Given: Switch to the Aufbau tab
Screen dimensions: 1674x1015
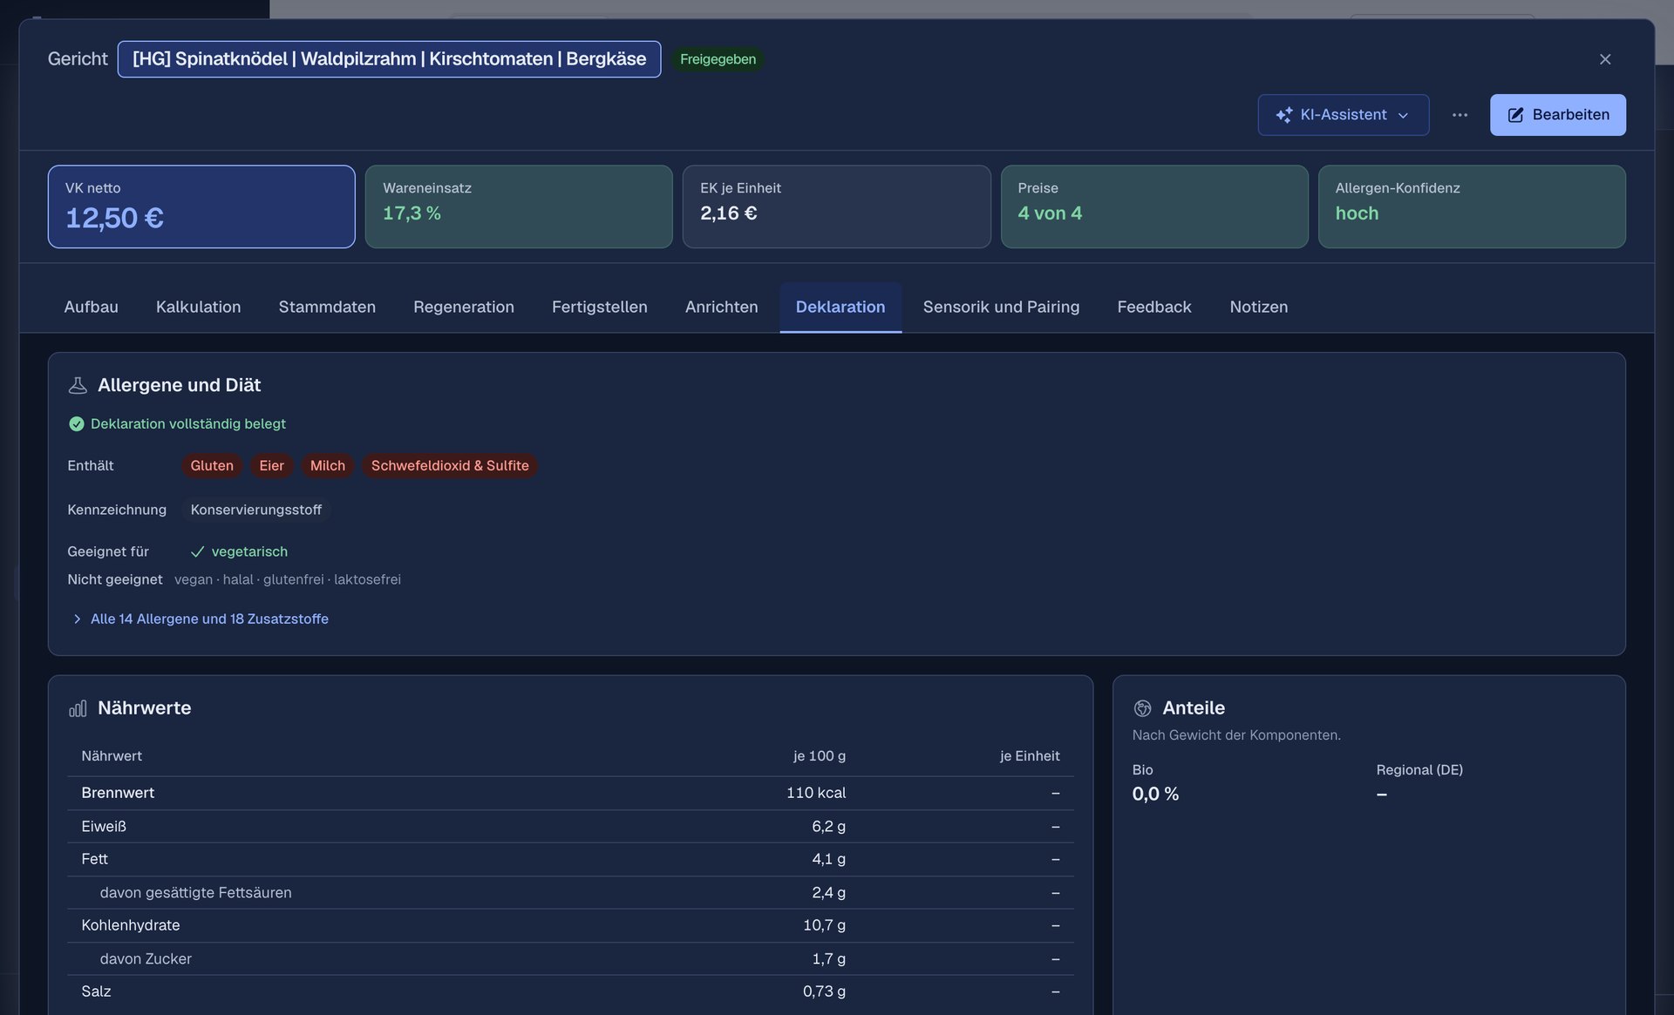Looking at the screenshot, I should coord(91,307).
